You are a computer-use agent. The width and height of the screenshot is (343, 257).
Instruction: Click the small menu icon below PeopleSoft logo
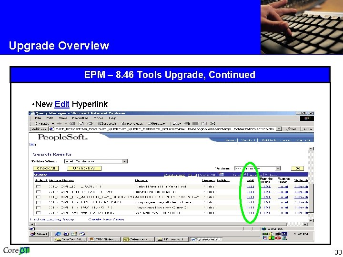pos(32,145)
